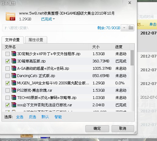Viewport: 157px width, 141px height.
Task: Click archive icon for DancingCats 正式版.zip
Action: pos(14,76)
